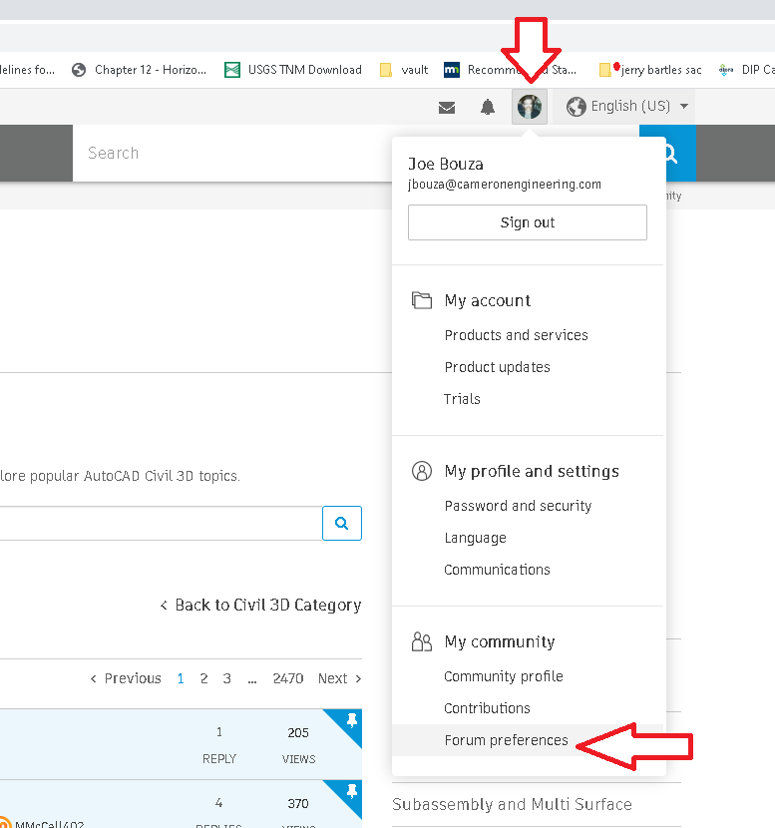This screenshot has height=828, width=775.
Task: Open the My account heading
Action: [x=488, y=300]
